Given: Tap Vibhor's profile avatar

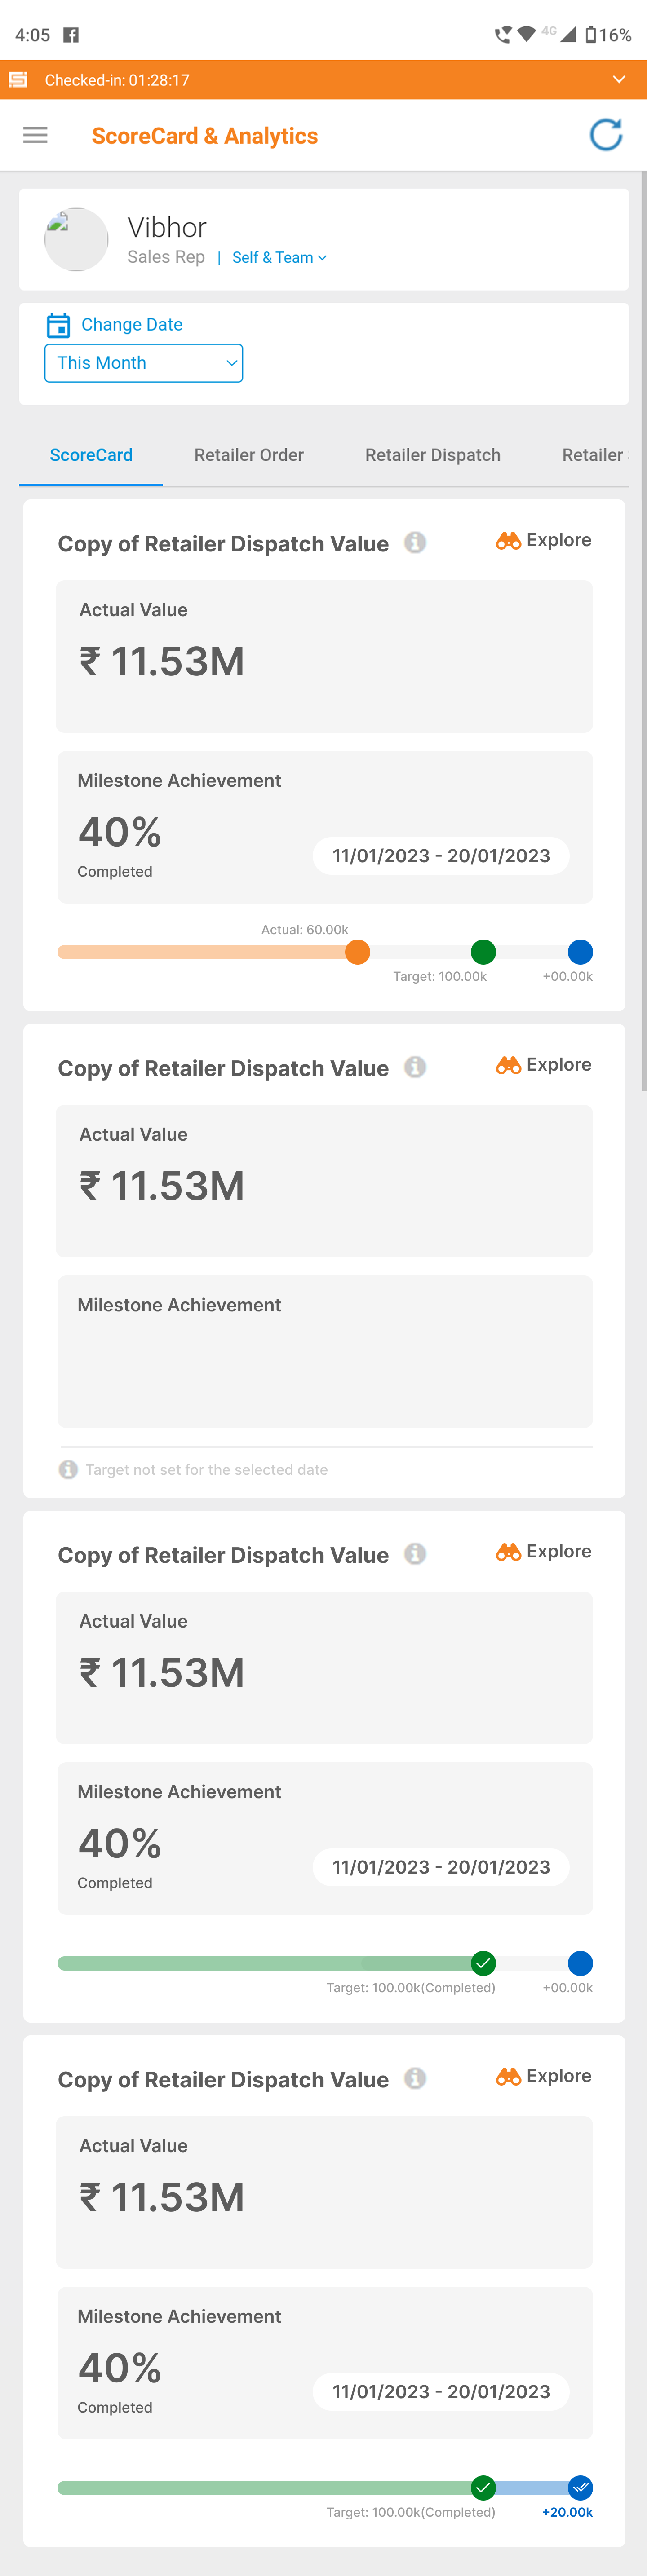Looking at the screenshot, I should 76,239.
